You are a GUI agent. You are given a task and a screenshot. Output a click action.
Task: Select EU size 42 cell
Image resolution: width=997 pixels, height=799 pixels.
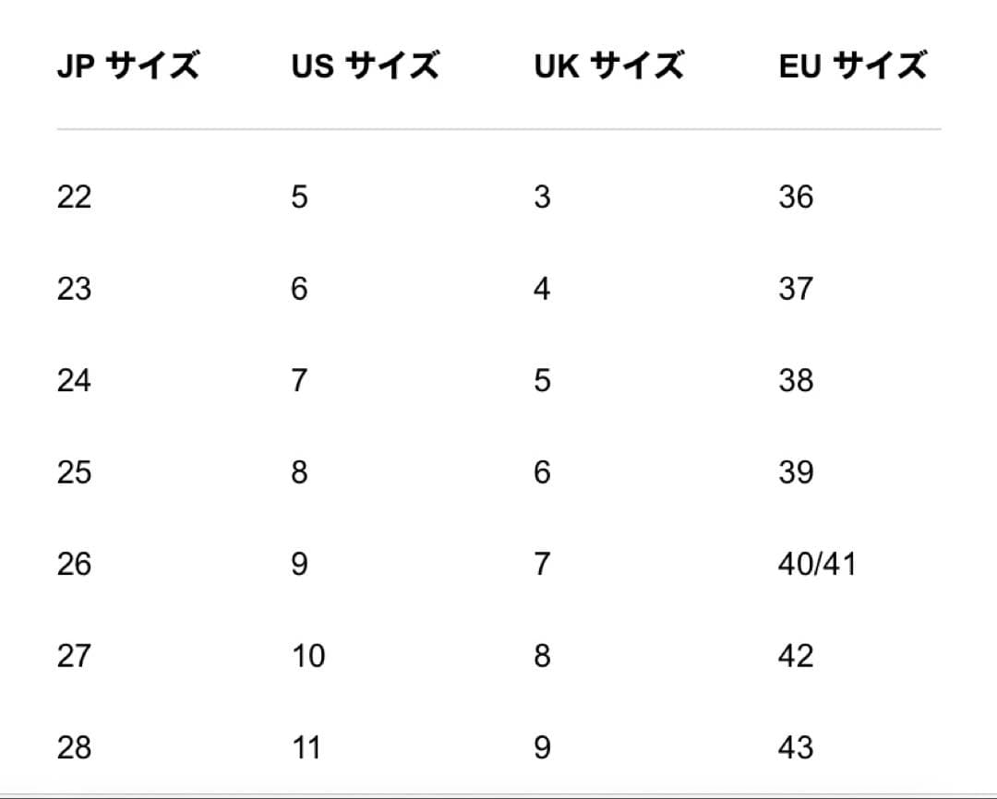click(796, 656)
